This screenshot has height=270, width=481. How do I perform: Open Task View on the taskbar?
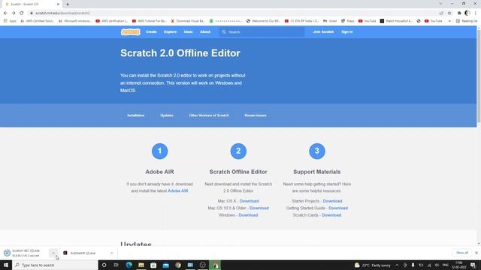tap(116, 265)
